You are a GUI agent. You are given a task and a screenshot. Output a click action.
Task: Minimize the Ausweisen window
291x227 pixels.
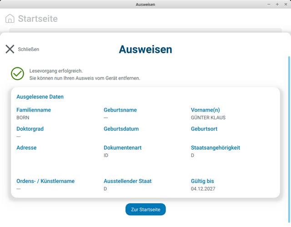click(x=269, y=4)
